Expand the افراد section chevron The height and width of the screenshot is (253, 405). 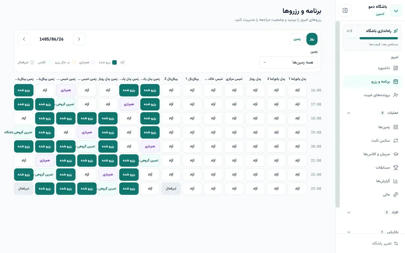click(x=349, y=213)
